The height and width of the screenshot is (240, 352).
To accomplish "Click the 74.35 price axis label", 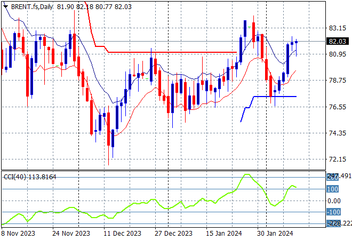I will click(x=338, y=133).
